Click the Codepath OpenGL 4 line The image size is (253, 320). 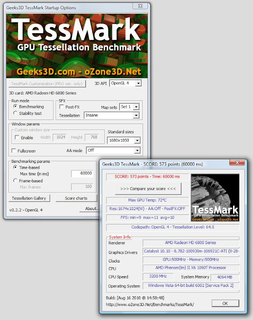tap(173, 227)
